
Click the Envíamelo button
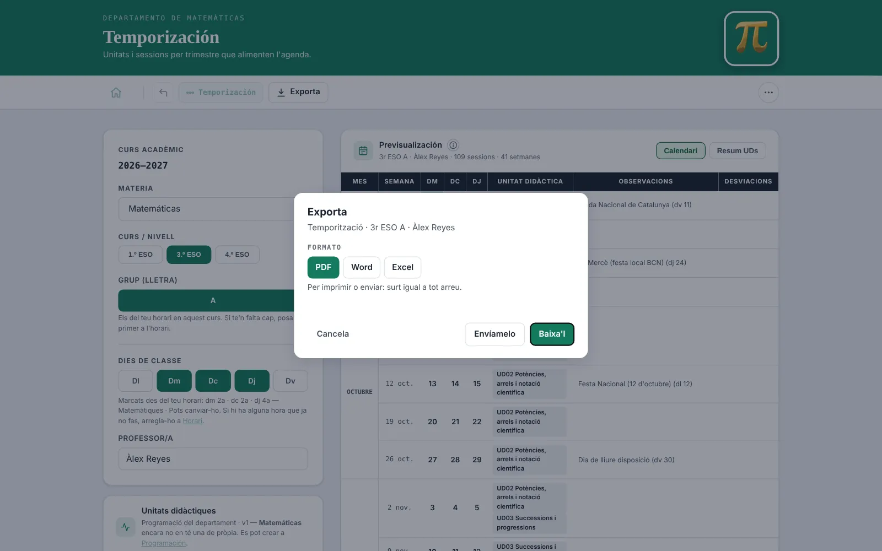point(494,334)
